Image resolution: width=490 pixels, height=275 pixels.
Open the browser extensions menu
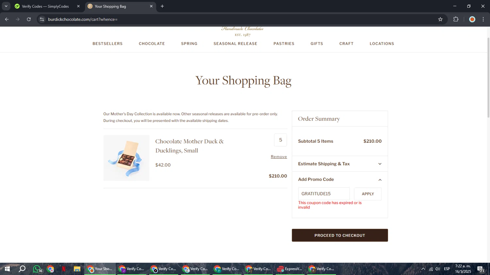coord(456,19)
